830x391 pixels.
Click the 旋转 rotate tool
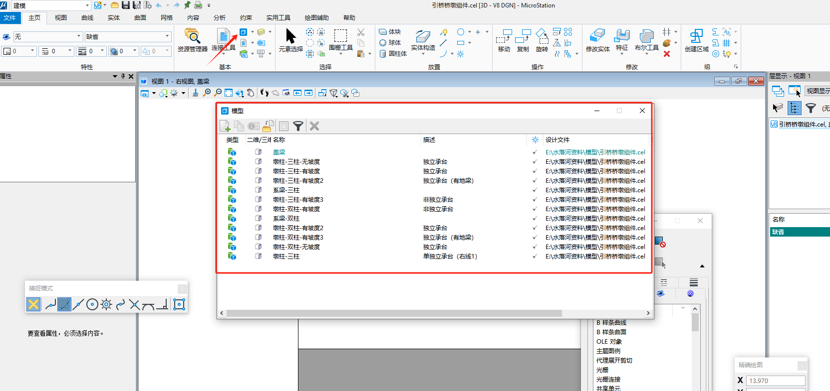pos(542,40)
